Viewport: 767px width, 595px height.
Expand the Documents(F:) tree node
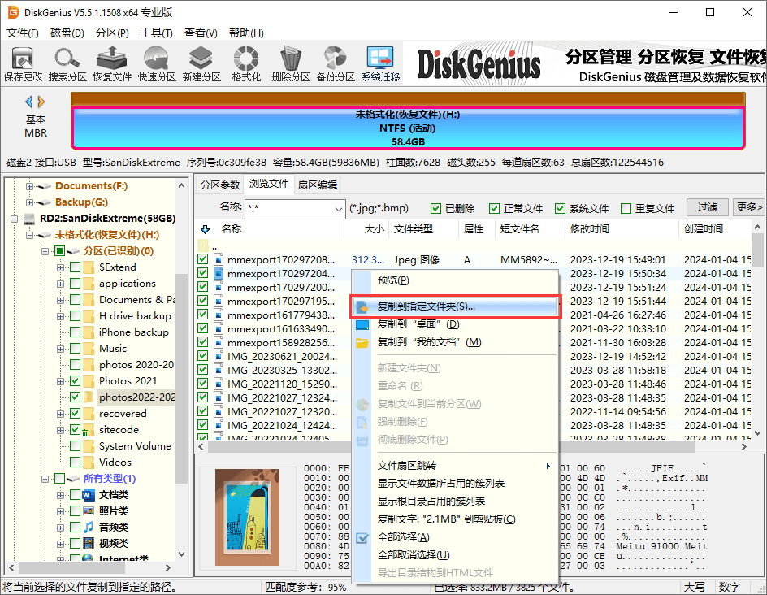[x=29, y=186]
